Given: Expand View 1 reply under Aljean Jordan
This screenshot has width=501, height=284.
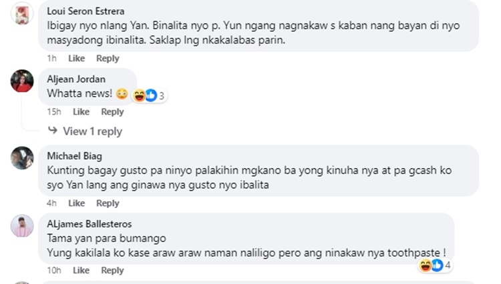Looking at the screenshot, I should pyautogui.click(x=93, y=131).
